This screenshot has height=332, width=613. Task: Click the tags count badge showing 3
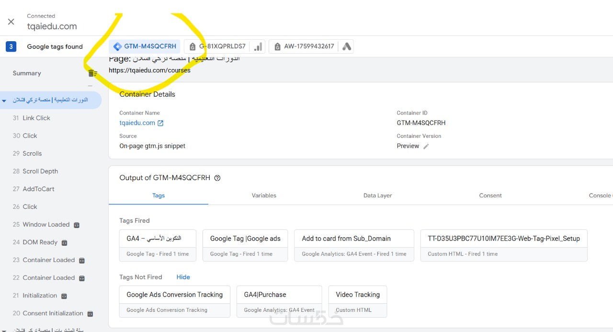(x=11, y=46)
